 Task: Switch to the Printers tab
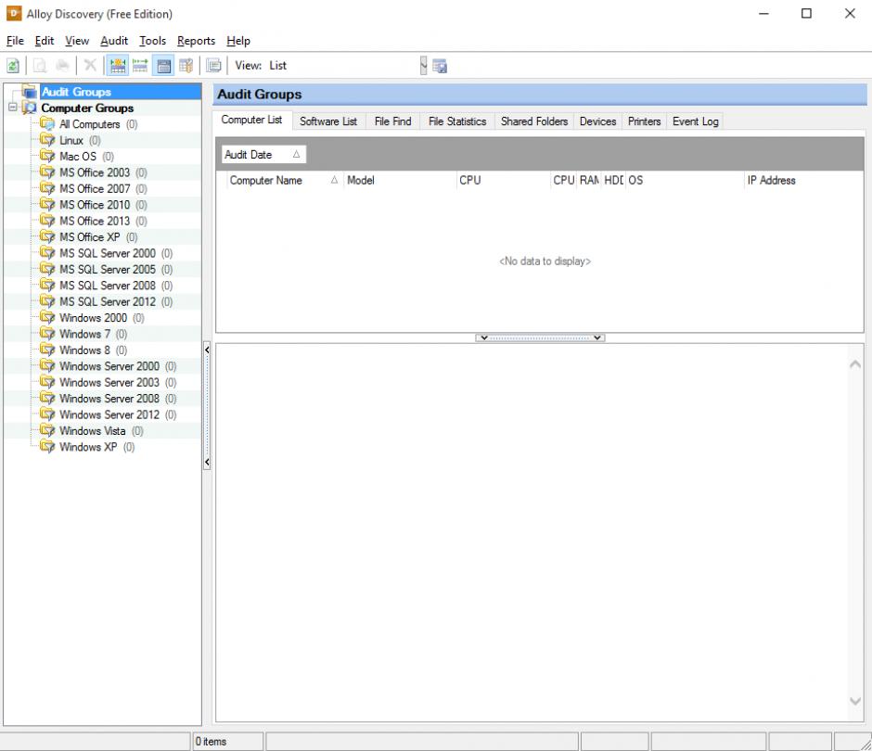coord(644,121)
